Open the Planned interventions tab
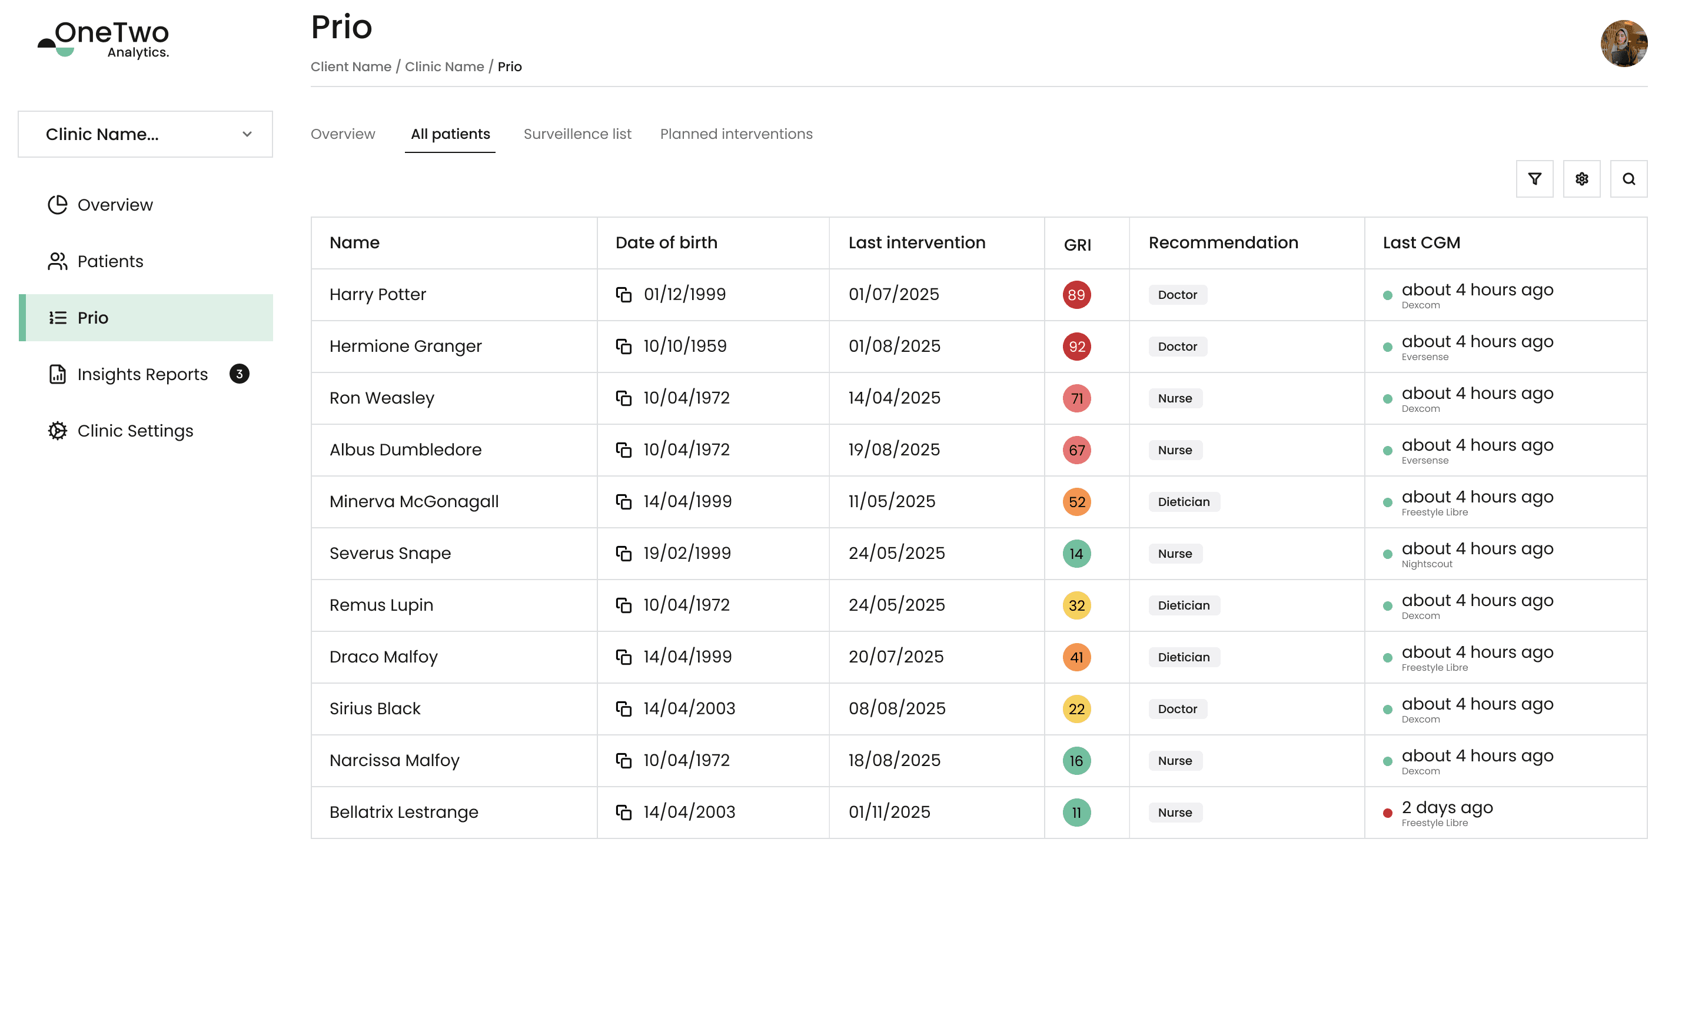Image resolution: width=1695 pixels, height=1012 pixels. [x=736, y=134]
